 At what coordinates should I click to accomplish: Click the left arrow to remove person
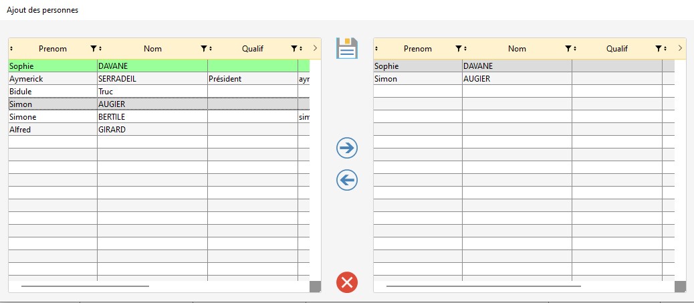(x=346, y=180)
